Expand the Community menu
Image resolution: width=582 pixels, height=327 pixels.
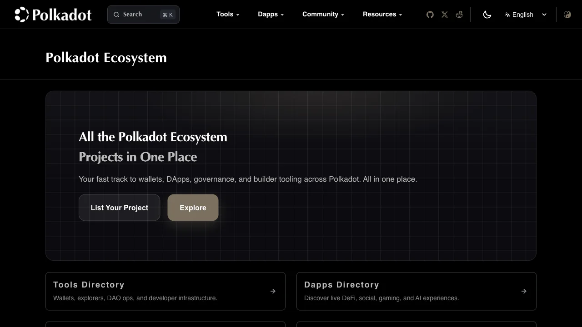323,14
